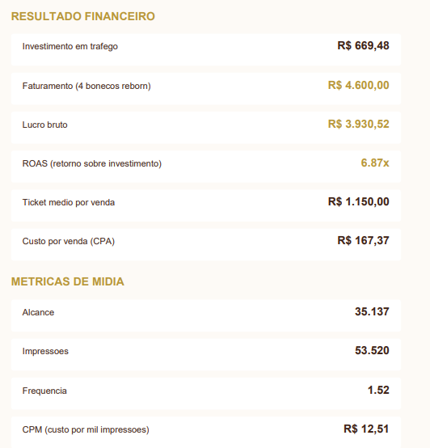Select the Ticket medio por venda label
430x448 pixels.
pyautogui.click(x=69, y=202)
